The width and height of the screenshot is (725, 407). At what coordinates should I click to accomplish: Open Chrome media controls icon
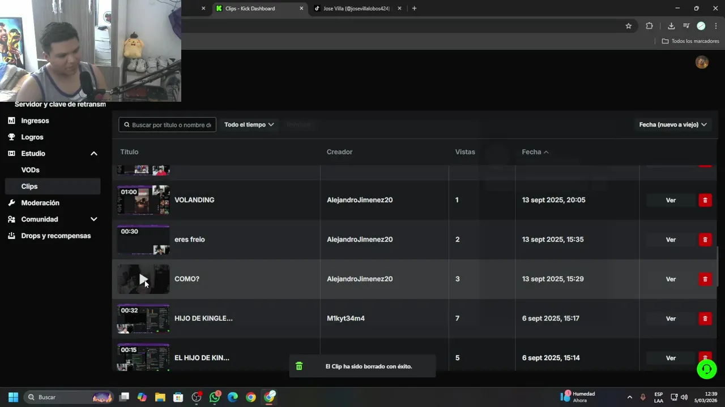[x=686, y=26]
